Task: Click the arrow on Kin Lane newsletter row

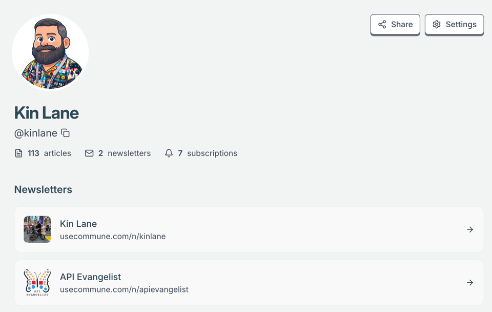Action: click(469, 229)
